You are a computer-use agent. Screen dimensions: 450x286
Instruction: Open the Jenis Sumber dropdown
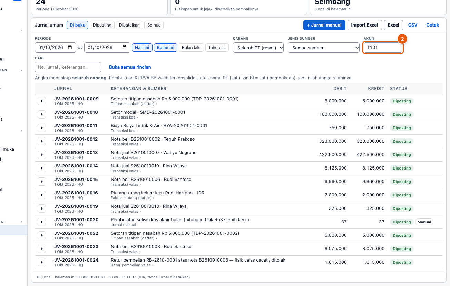click(x=324, y=48)
